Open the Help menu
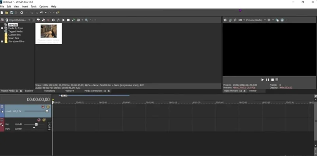The height and width of the screenshot is (156, 317). 53,6
